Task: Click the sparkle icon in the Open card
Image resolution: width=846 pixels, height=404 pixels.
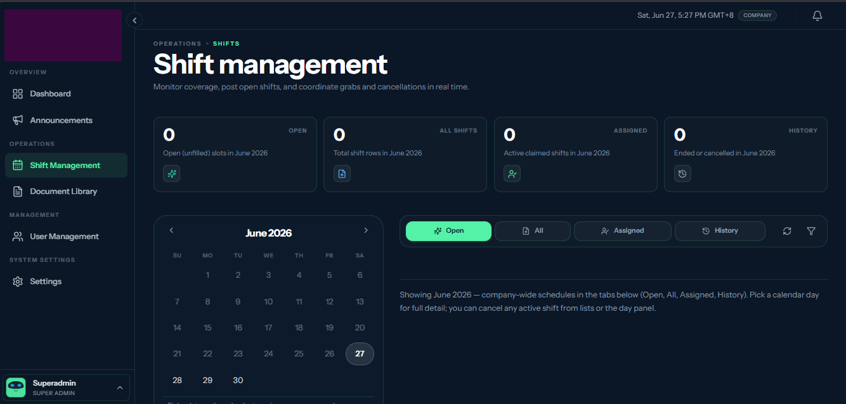Action: click(x=172, y=174)
